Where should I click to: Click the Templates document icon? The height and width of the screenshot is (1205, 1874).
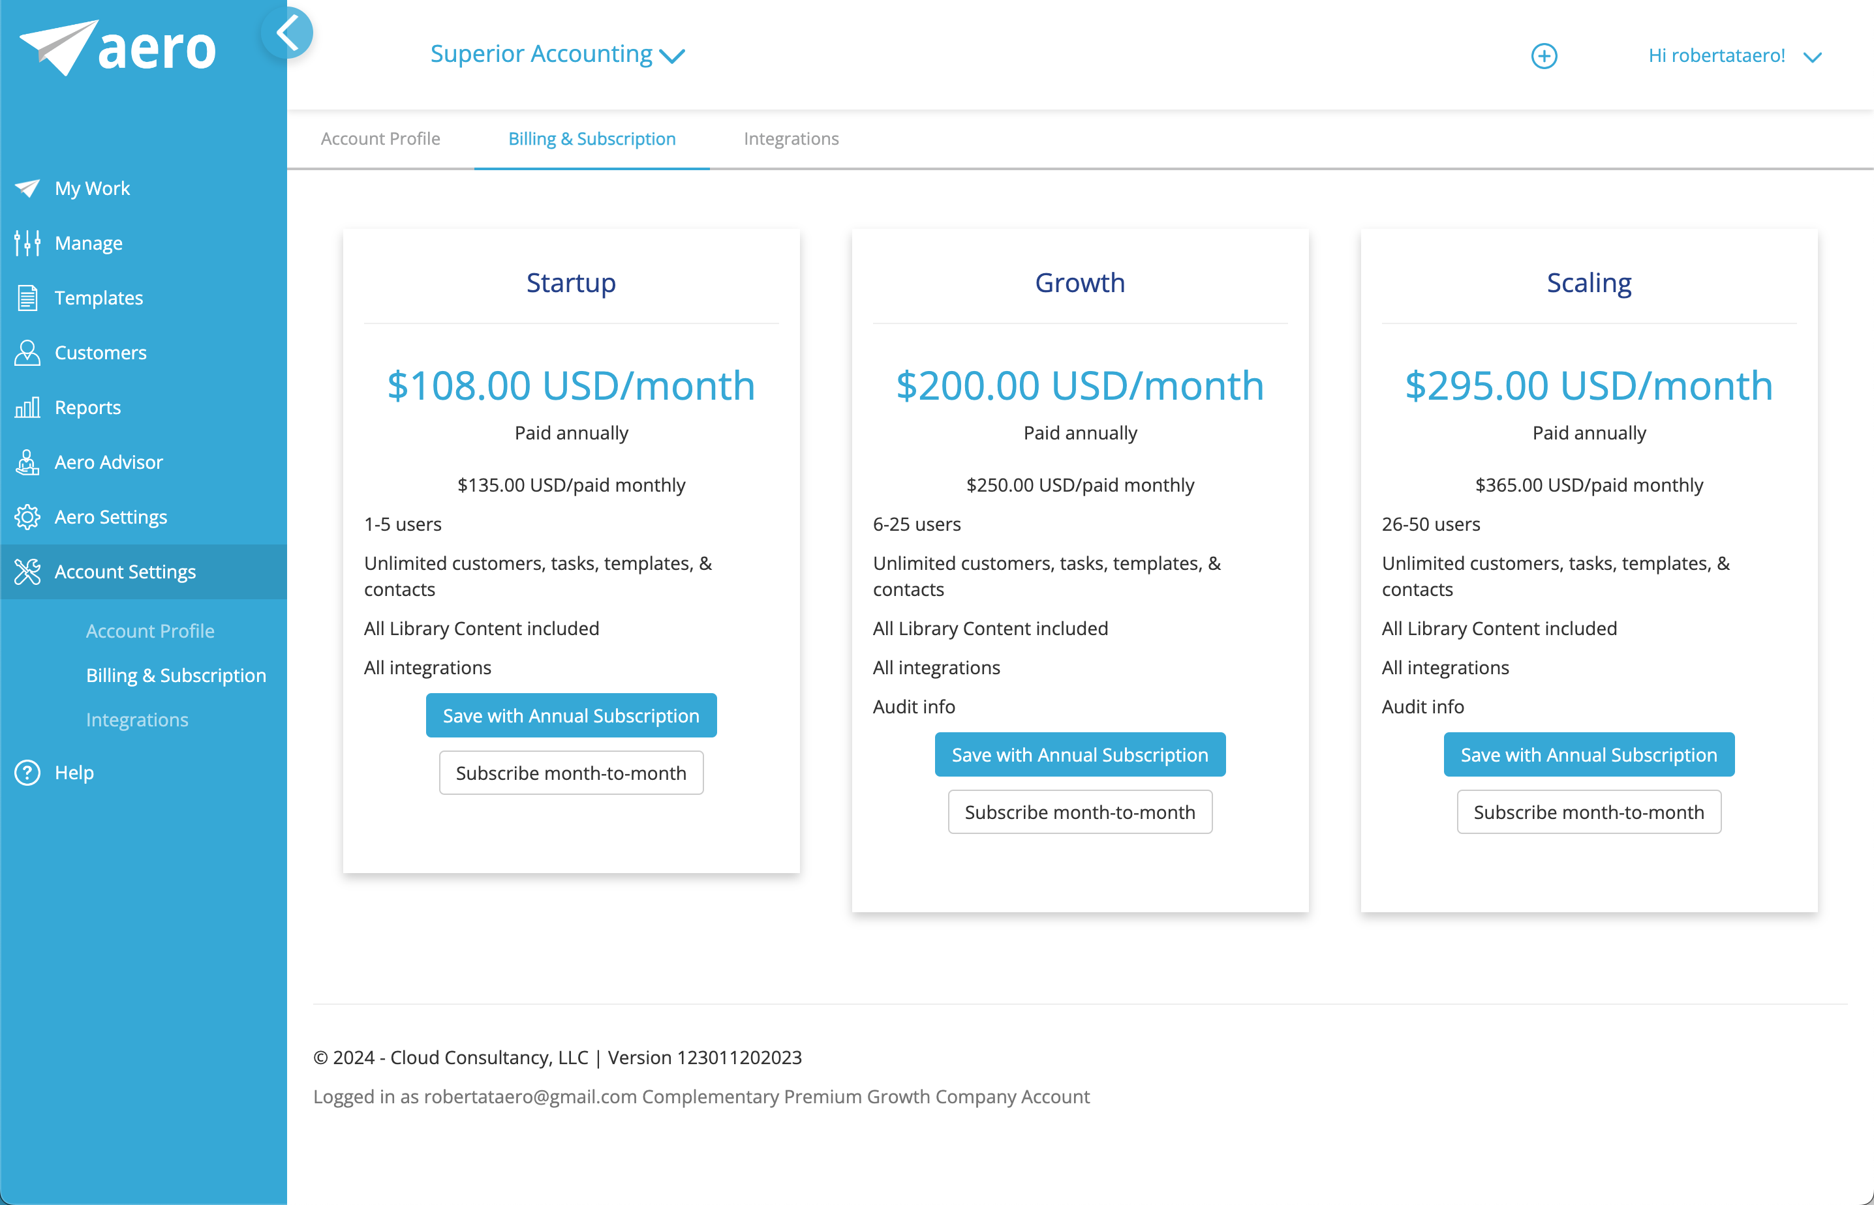(27, 298)
